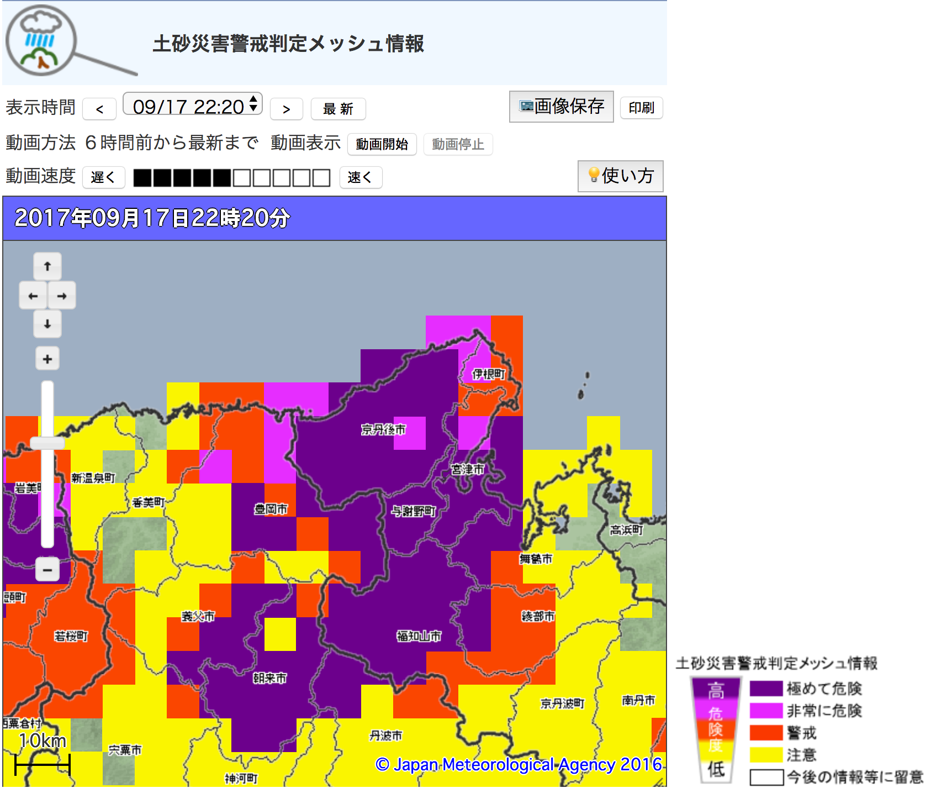Zoom out the map with the minus button
Screen dimensions: 931x788
tap(47, 569)
